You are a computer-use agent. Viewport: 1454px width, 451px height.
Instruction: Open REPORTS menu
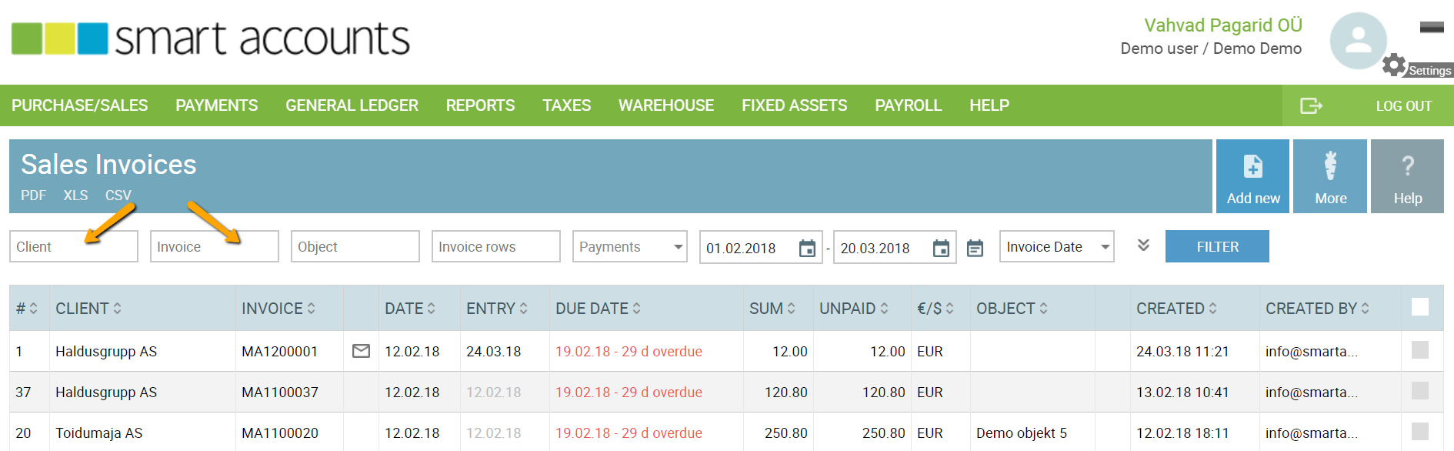coord(481,105)
